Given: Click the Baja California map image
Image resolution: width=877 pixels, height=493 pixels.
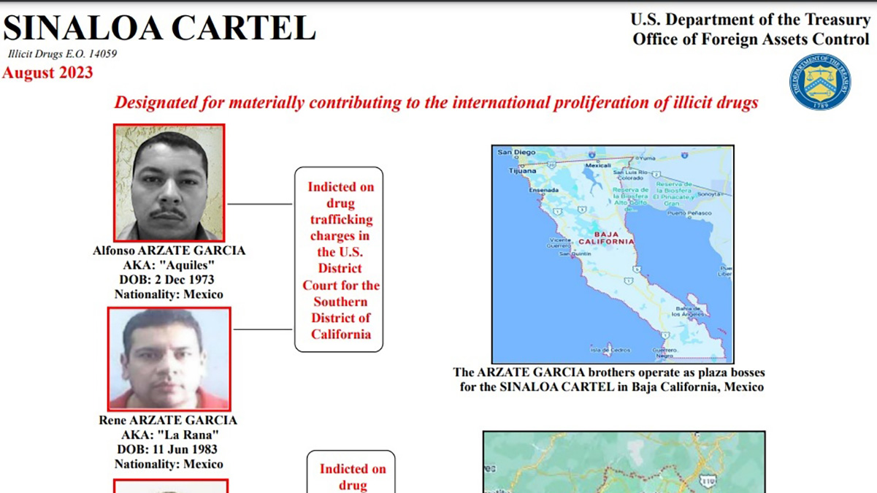Looking at the screenshot, I should click(x=613, y=254).
